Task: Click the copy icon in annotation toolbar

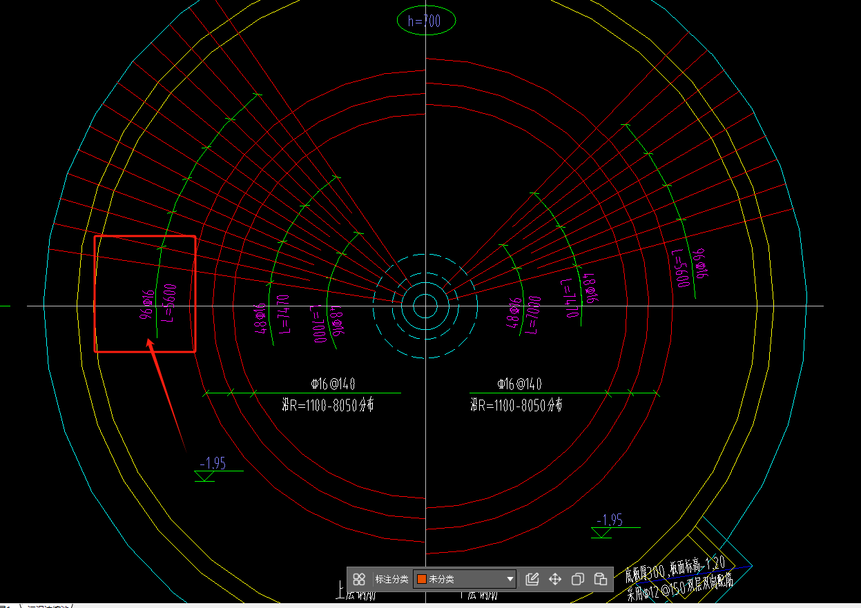Action: (x=578, y=579)
